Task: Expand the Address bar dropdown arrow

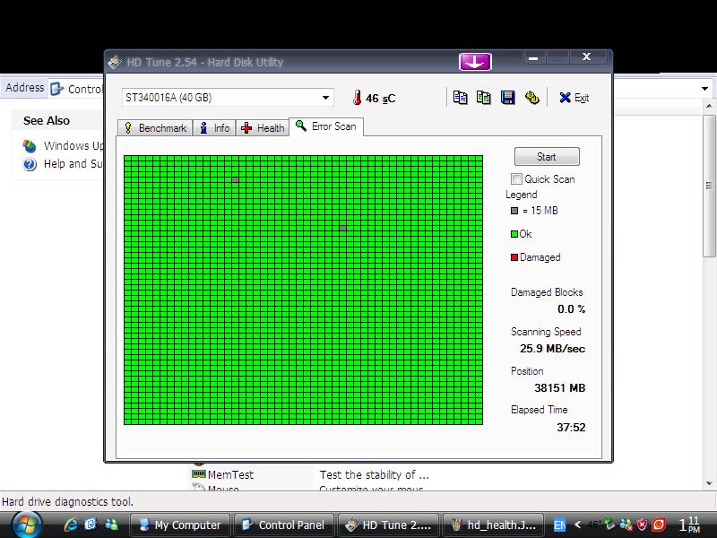Action: 705,89
